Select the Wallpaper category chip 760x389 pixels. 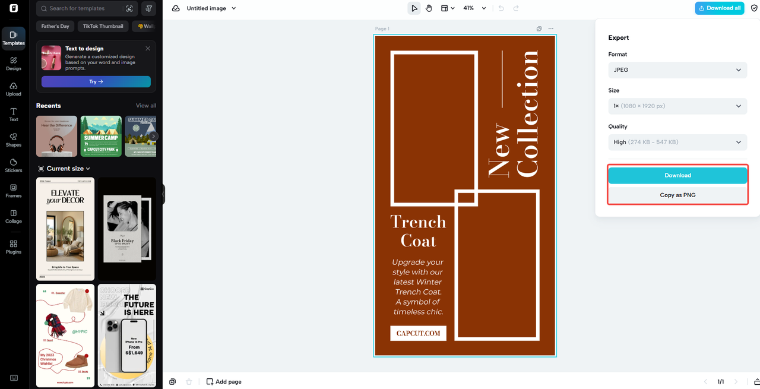145,26
